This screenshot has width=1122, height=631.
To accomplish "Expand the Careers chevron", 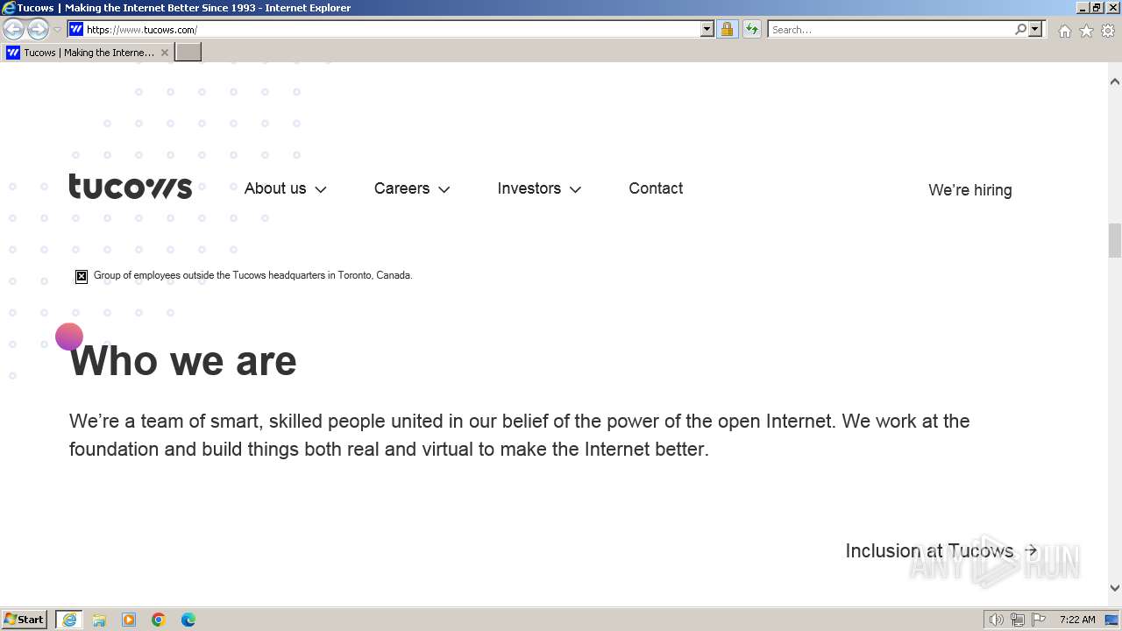I will (444, 189).
